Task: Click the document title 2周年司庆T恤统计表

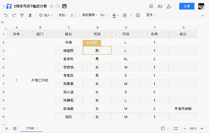Action: tap(31, 6)
